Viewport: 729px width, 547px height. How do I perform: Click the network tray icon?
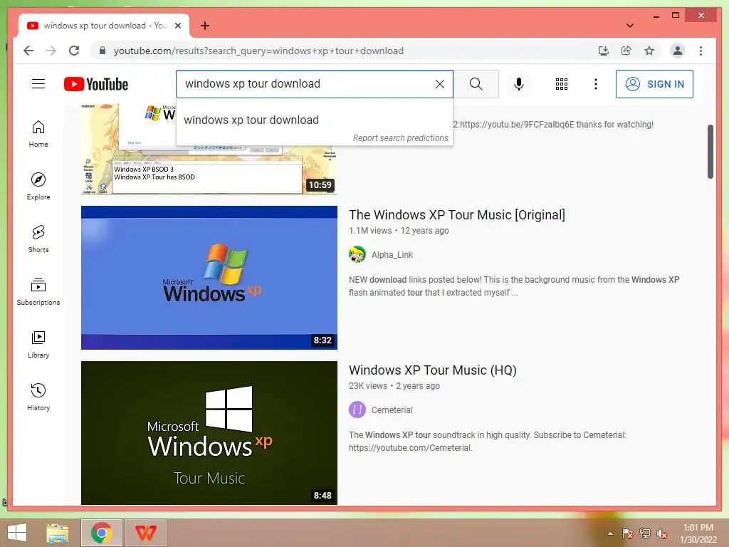[x=644, y=533]
